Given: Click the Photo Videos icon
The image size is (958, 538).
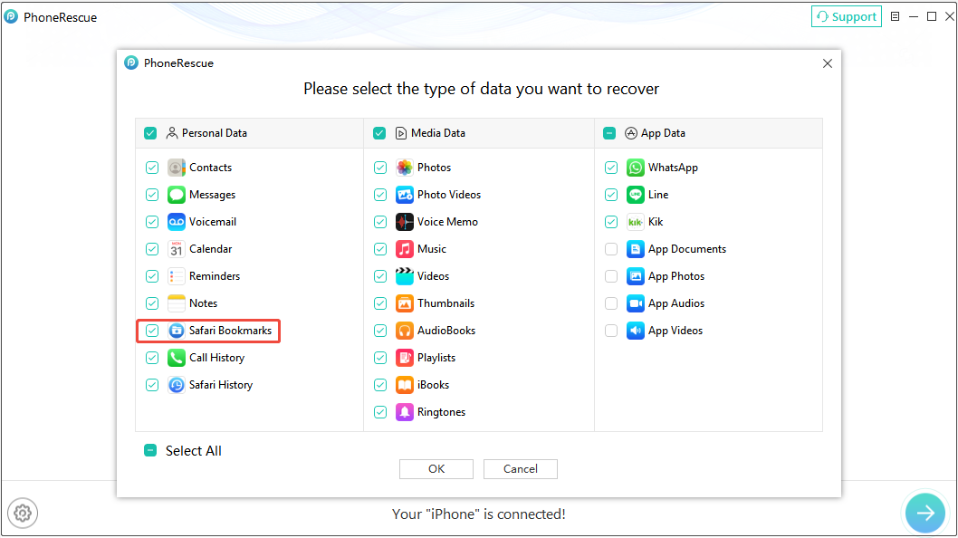Looking at the screenshot, I should tap(405, 195).
